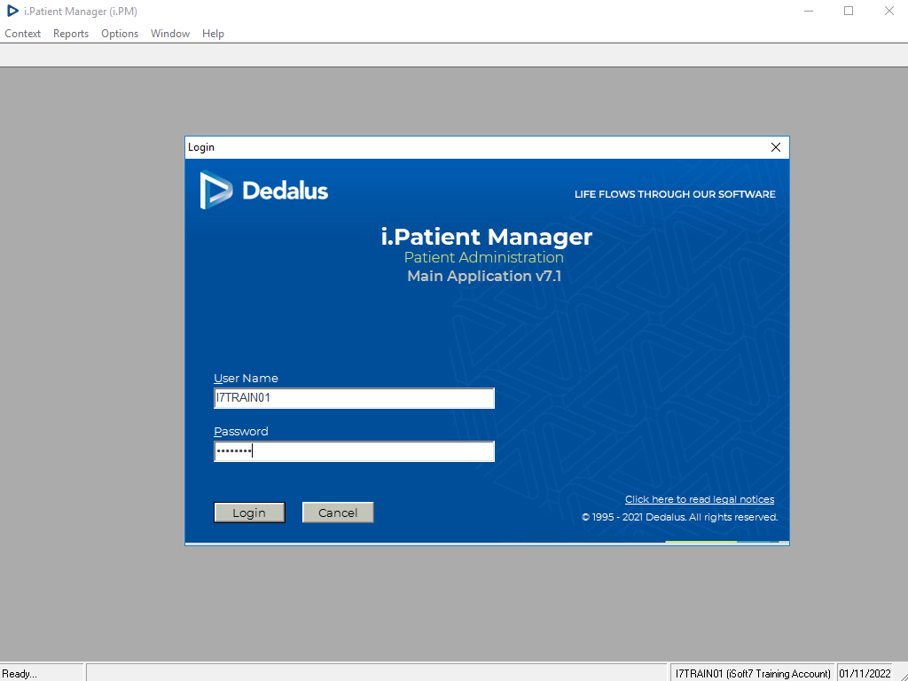Click the copyright 1995 - 2021 Dedalus text
The width and height of the screenshot is (908, 681).
[679, 517]
